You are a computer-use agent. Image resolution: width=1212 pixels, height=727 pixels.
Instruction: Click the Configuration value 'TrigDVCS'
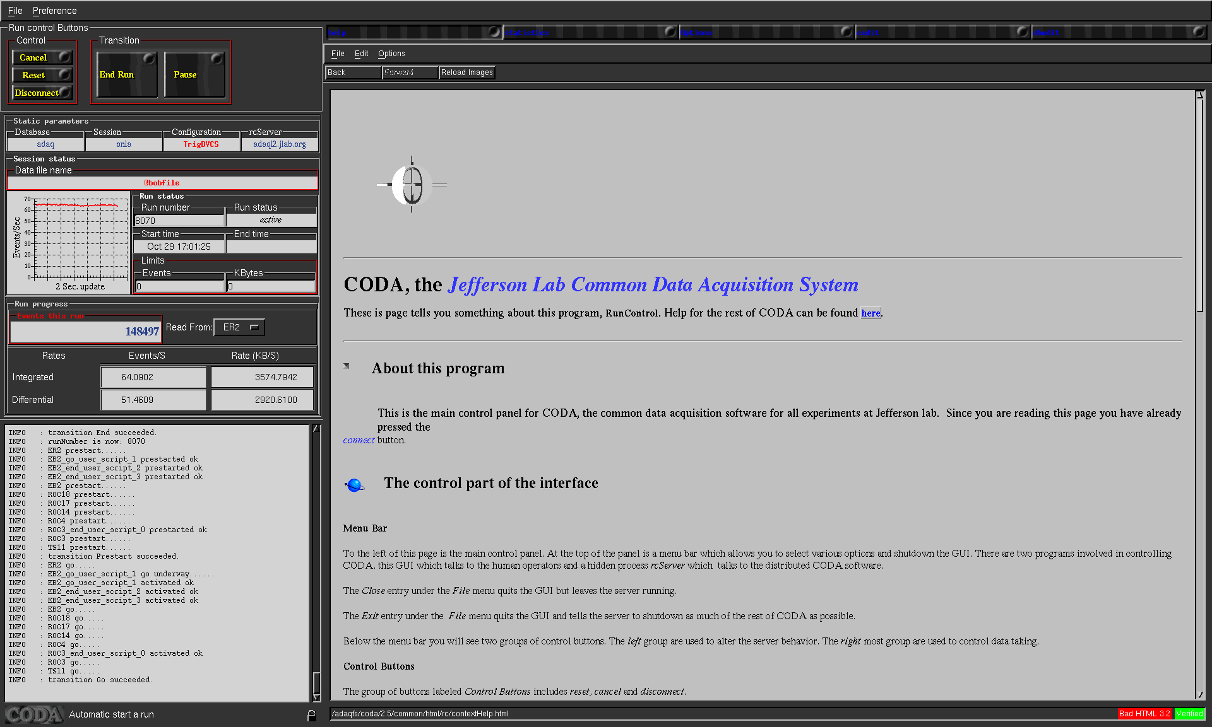201,144
